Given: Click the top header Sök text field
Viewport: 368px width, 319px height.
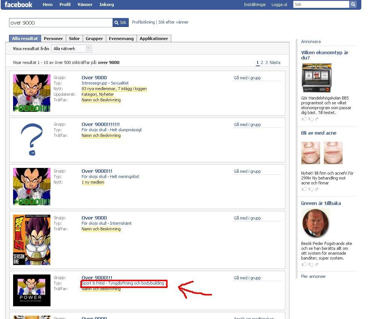Looking at the screenshot, I should pyautogui.click(x=321, y=4).
